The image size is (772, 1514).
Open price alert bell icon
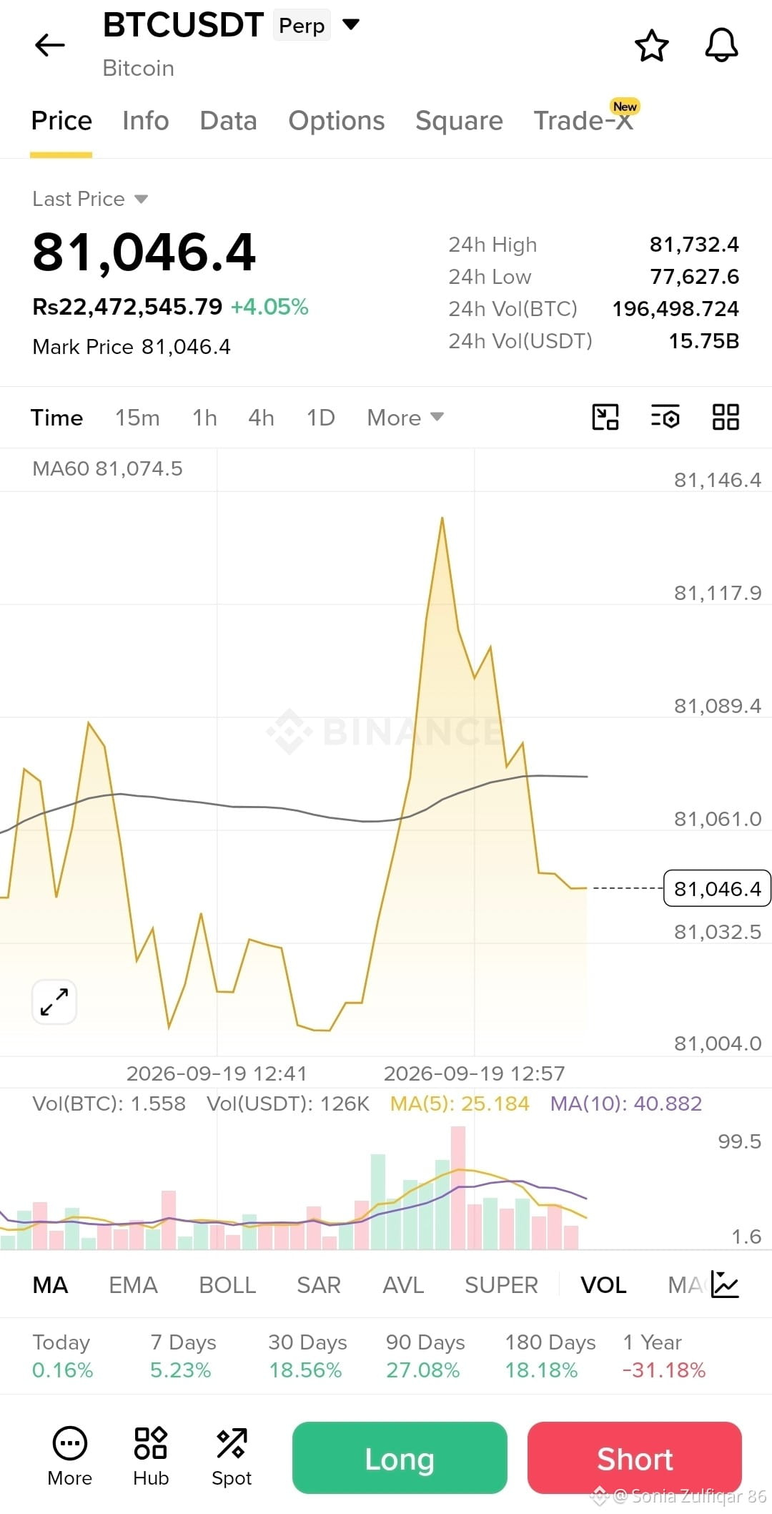click(721, 46)
